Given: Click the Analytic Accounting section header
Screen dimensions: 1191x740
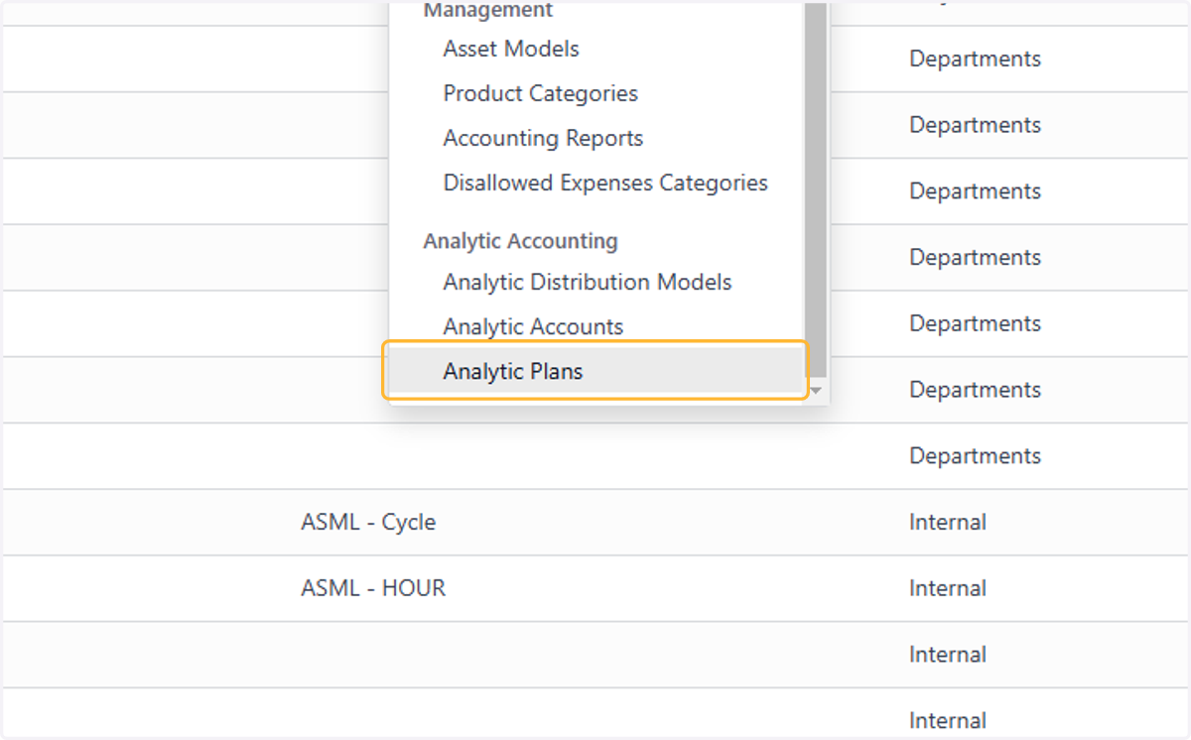Looking at the screenshot, I should [520, 241].
